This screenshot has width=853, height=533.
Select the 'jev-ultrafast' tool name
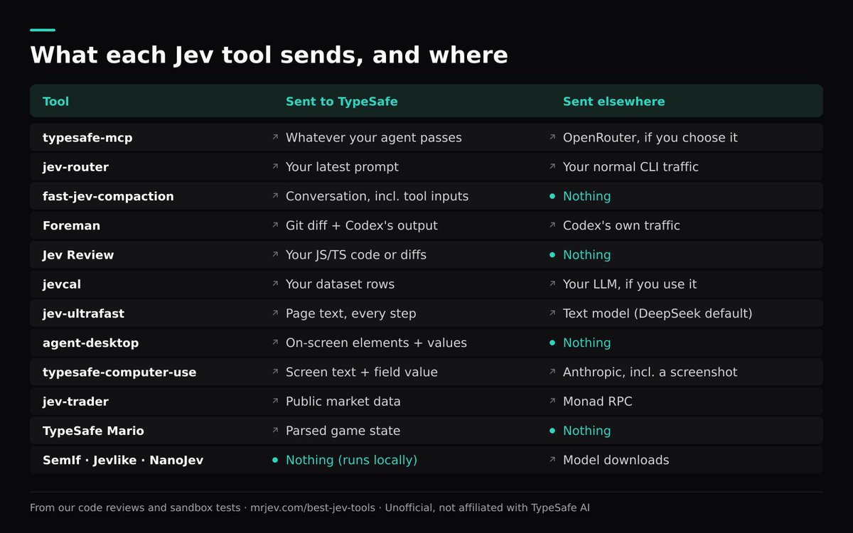coord(83,313)
